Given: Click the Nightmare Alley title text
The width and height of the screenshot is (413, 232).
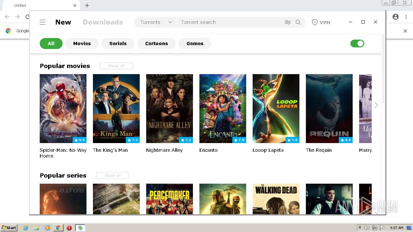Looking at the screenshot, I should pos(164,150).
